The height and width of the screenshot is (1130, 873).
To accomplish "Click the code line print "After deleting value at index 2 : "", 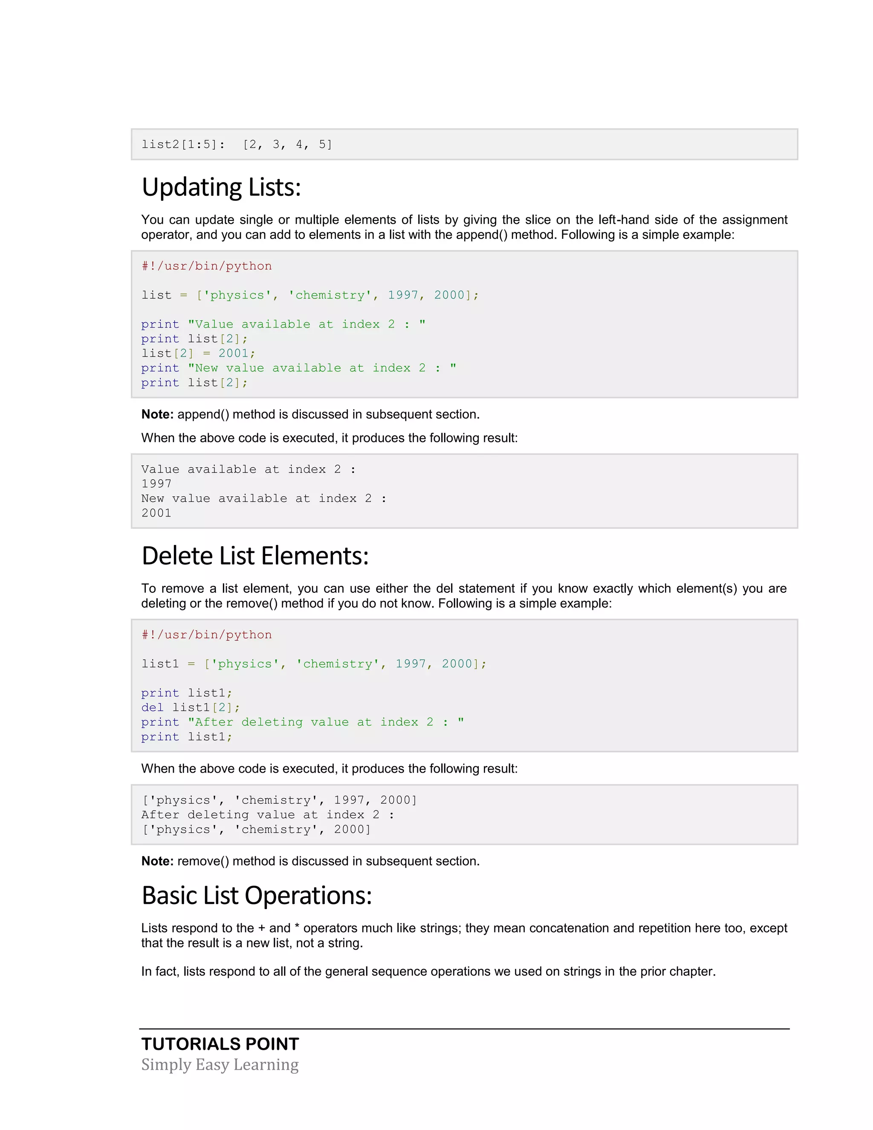I will pyautogui.click(x=303, y=722).
